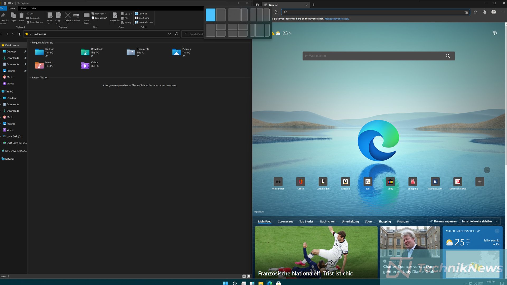
Task: Click the Manage favorites now link
Action: click(x=337, y=19)
